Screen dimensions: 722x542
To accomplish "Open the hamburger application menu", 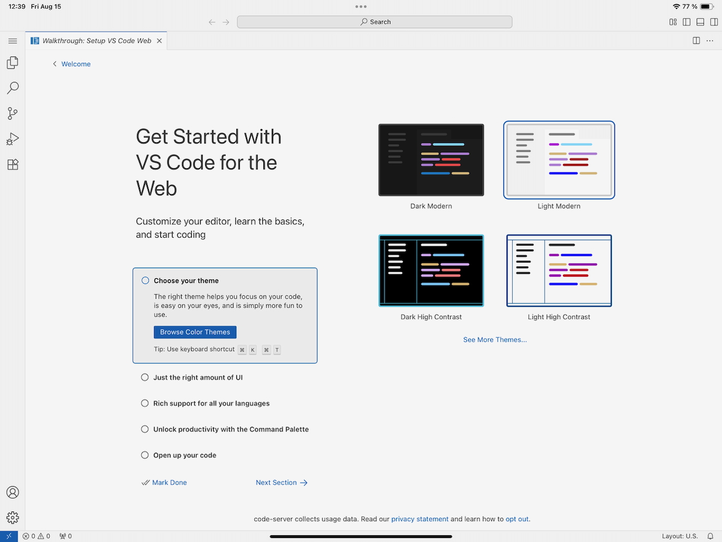I will (12, 41).
